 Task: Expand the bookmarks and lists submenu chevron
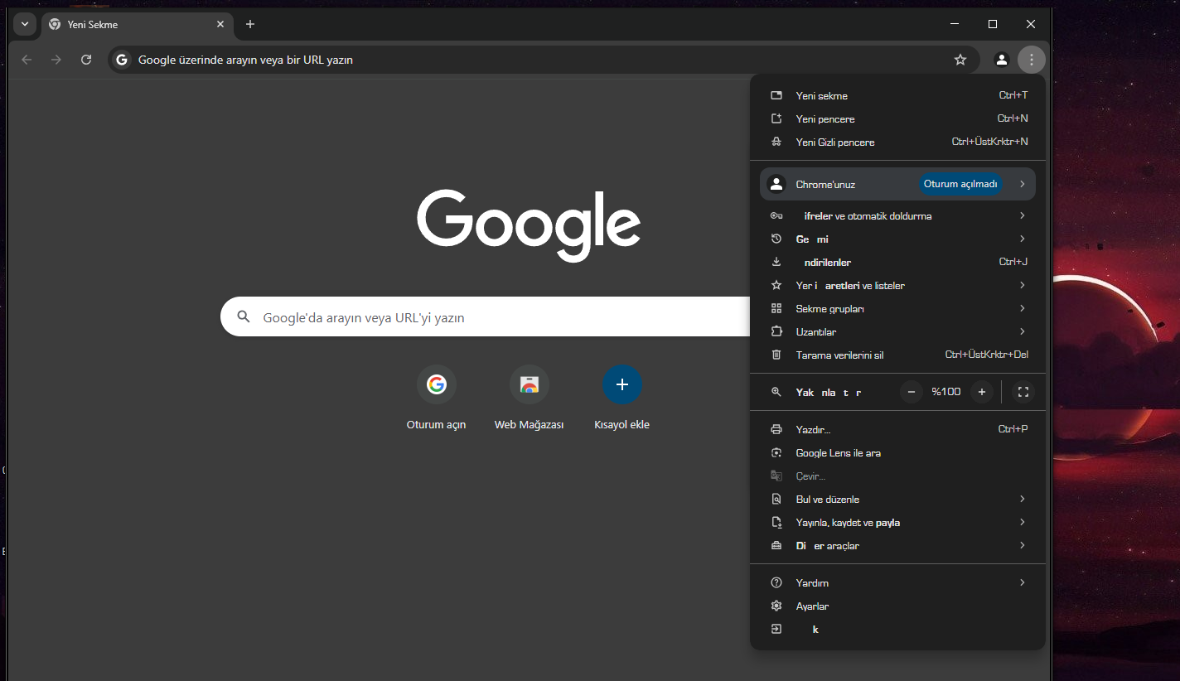pos(1023,285)
